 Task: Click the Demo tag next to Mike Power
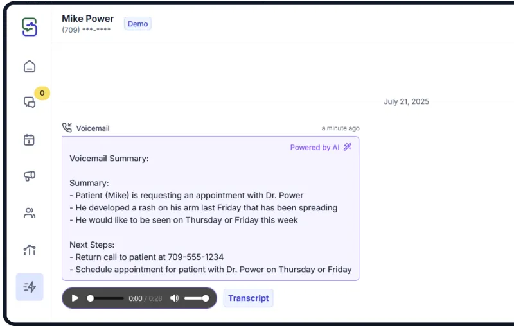(137, 24)
